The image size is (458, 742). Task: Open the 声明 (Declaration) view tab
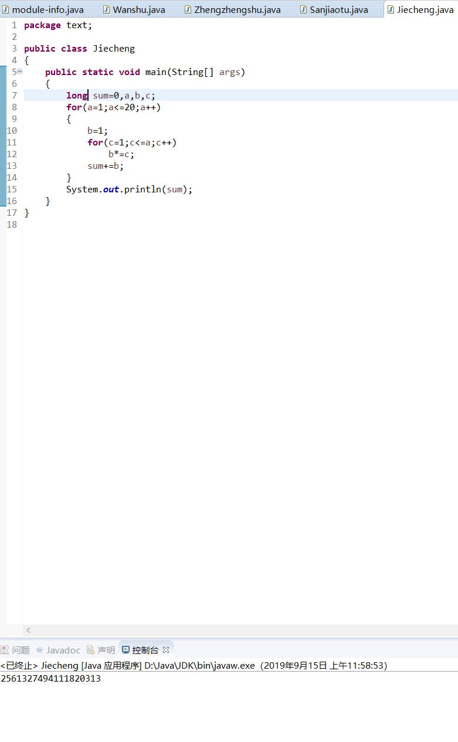coord(101,650)
